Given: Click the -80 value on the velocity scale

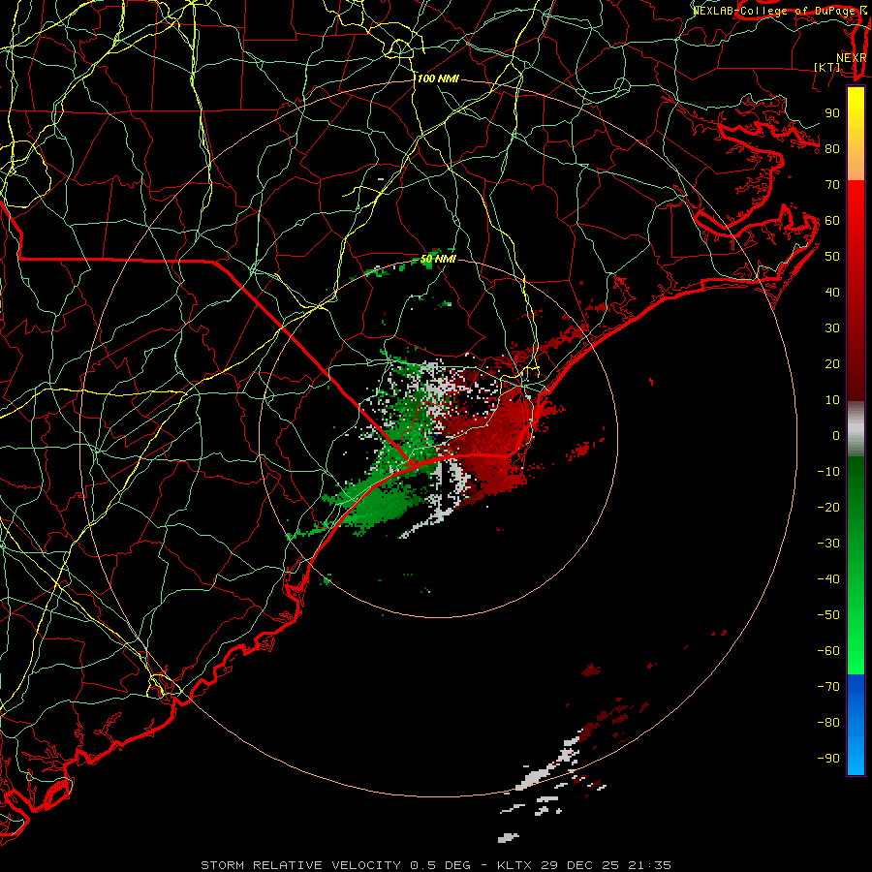Looking at the screenshot, I should click(828, 723).
